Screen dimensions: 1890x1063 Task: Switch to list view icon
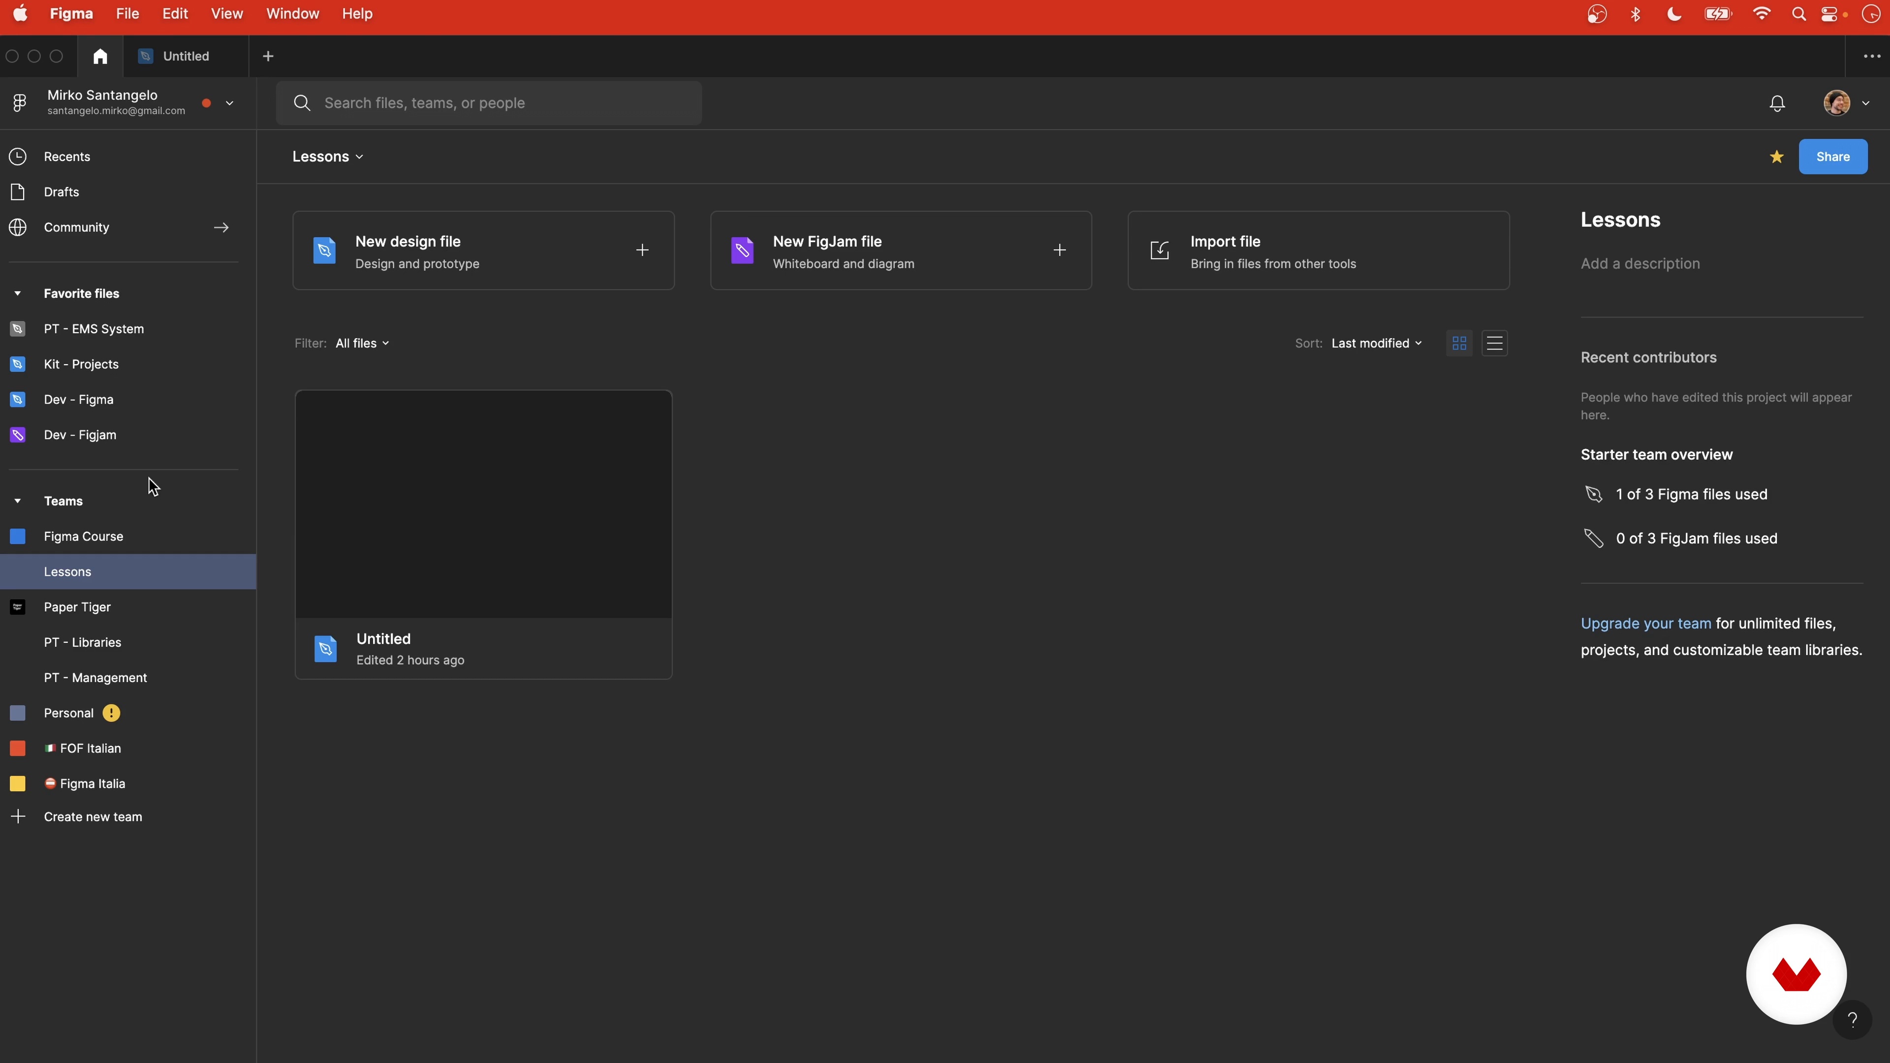pyautogui.click(x=1495, y=344)
